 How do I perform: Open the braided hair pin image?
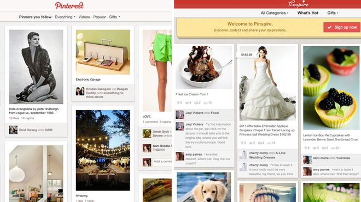(x=267, y=193)
